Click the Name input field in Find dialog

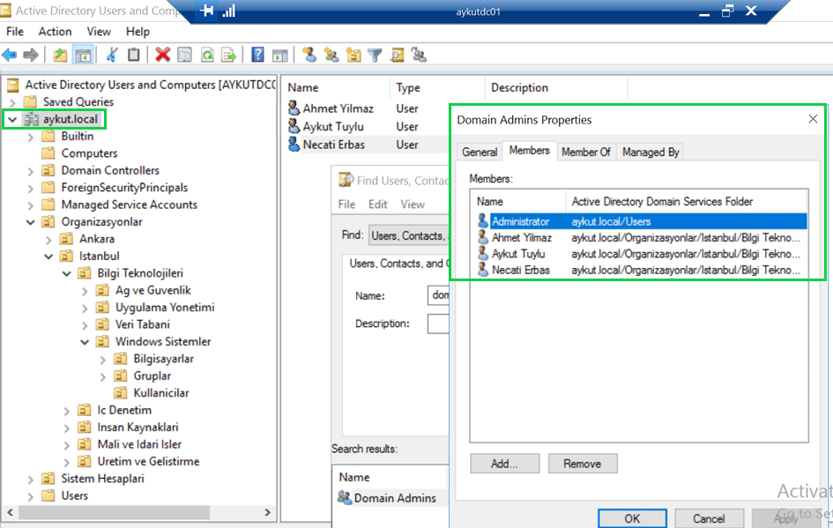(x=438, y=295)
